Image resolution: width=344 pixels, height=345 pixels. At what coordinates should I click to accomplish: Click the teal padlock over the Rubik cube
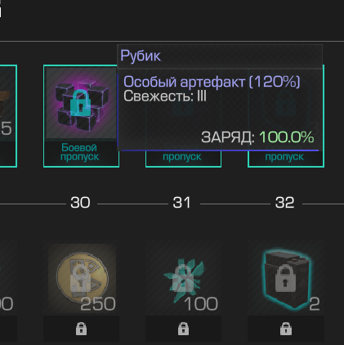(80, 102)
